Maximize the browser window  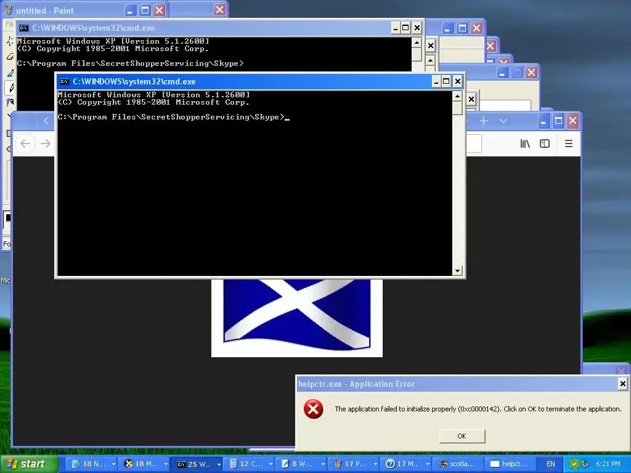[558, 121]
